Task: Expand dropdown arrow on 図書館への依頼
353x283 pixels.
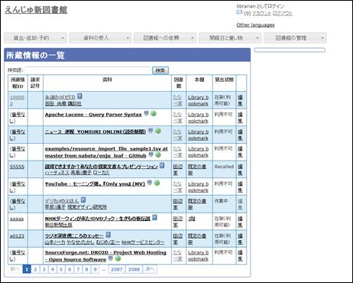Action: pos(193,38)
